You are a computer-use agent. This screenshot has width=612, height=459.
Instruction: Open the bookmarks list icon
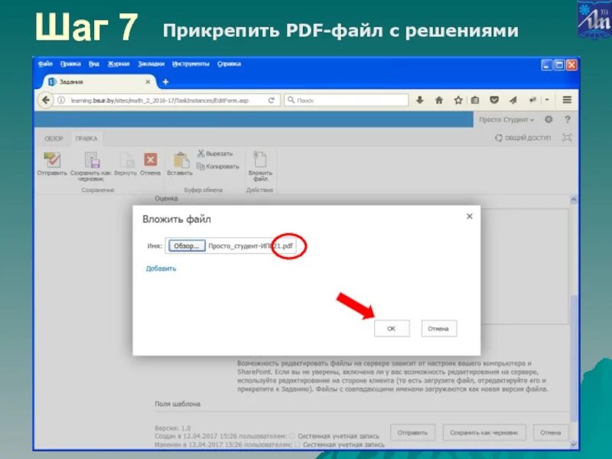pyautogui.click(x=475, y=100)
